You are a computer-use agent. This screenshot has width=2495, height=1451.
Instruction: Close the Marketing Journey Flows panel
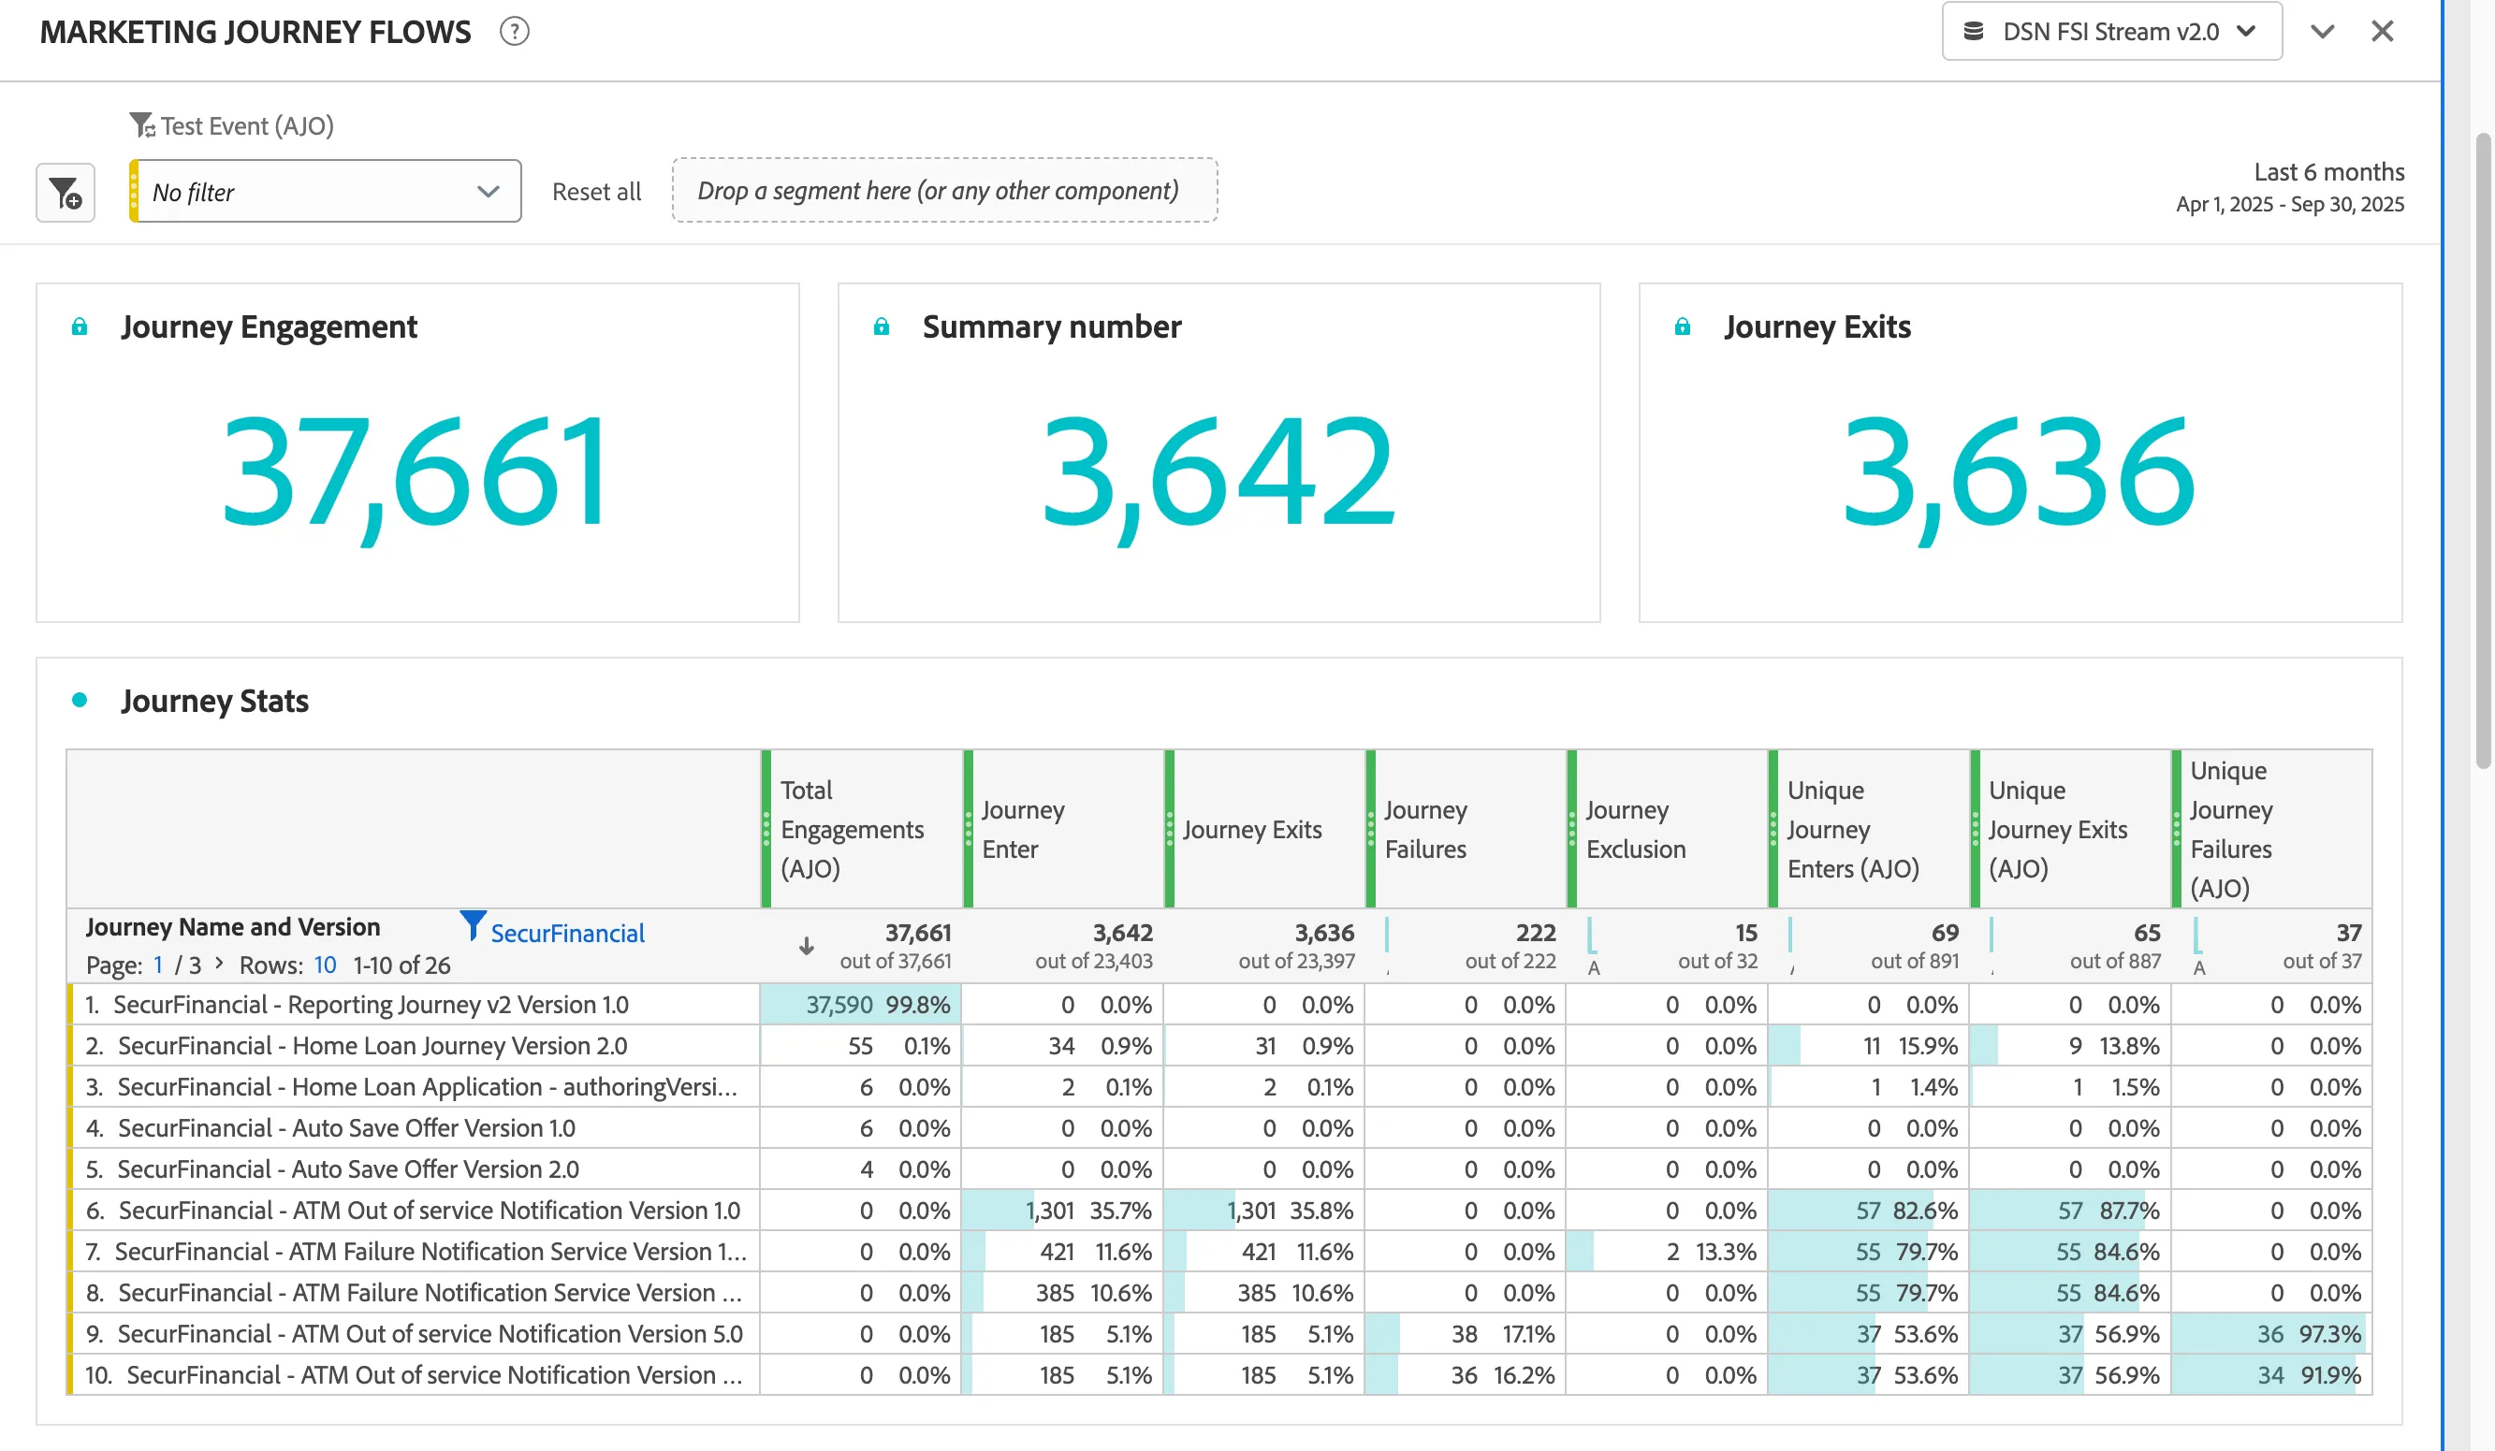[2382, 32]
